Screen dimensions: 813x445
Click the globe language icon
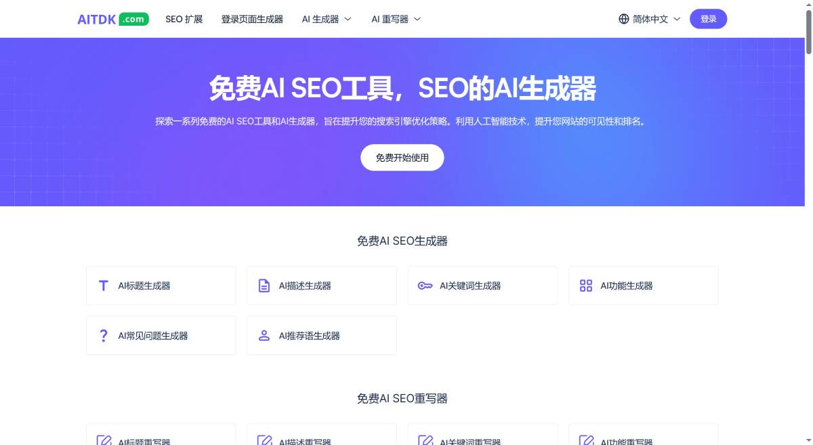pyautogui.click(x=624, y=19)
